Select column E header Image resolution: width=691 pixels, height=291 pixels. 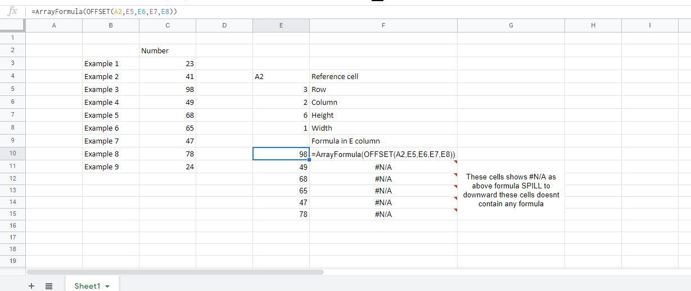[x=281, y=25]
